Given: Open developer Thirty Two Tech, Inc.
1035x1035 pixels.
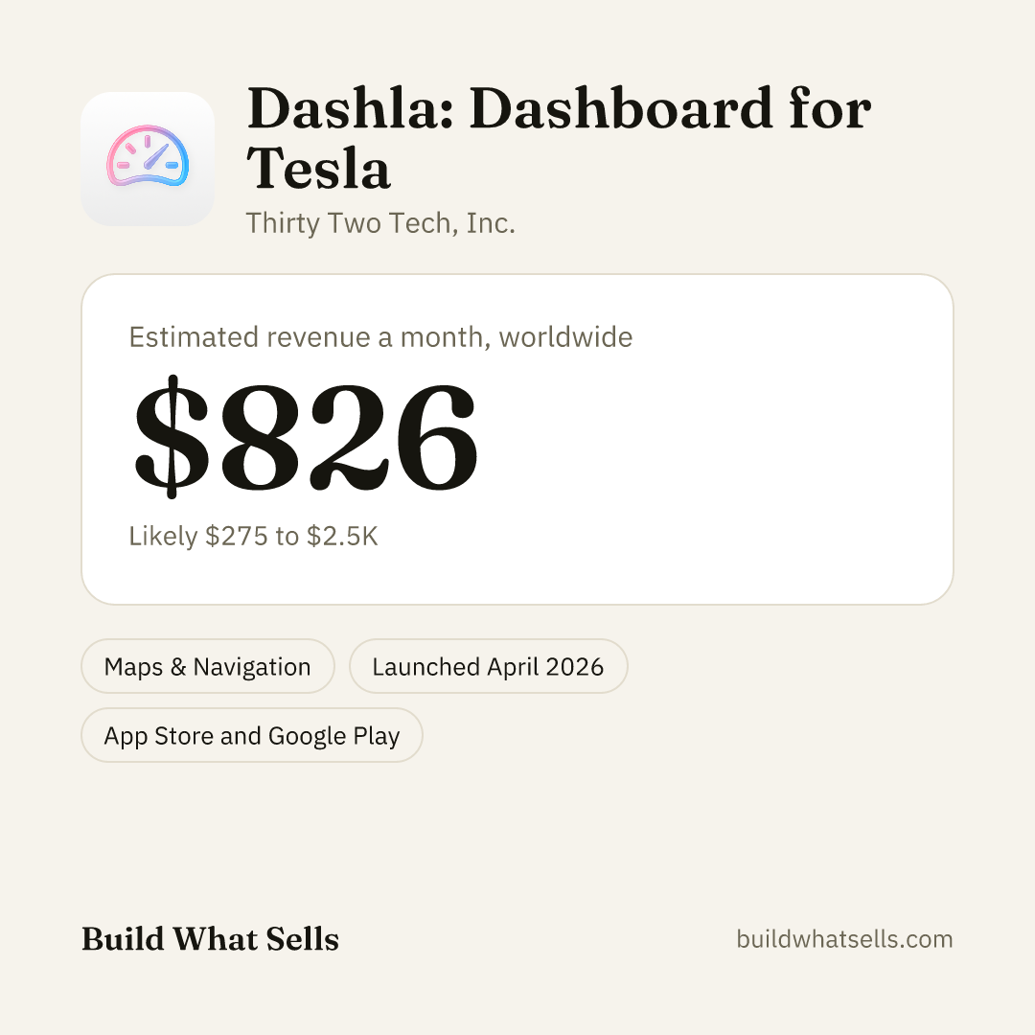Looking at the screenshot, I should [380, 223].
